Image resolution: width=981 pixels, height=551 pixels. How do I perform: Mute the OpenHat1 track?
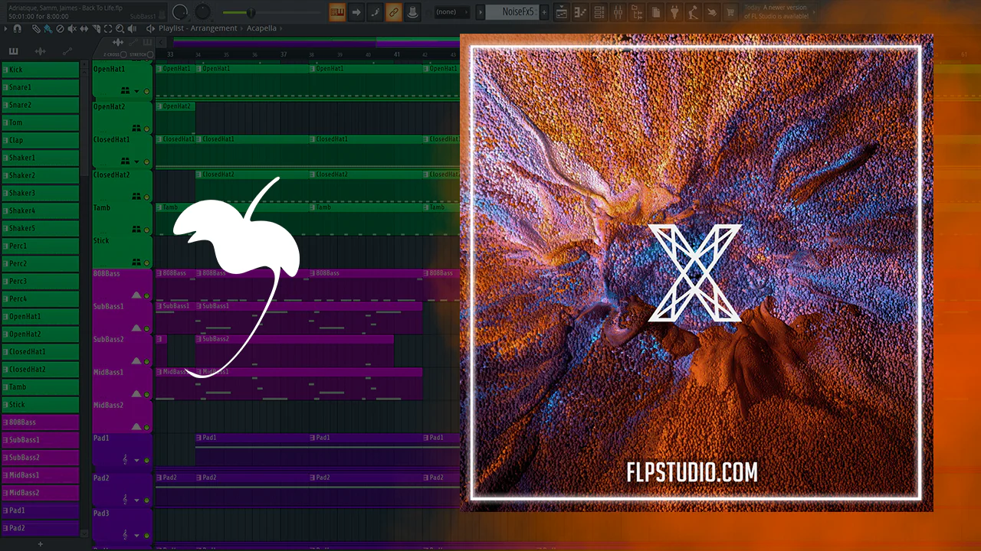[x=146, y=91]
